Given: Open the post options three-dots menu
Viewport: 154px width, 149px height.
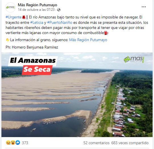Looking at the screenshot, I should [143, 7].
